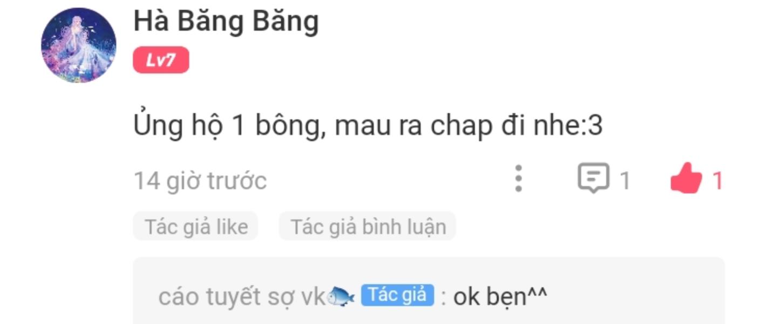
Task: Tap the "^^" emoticon ending the reply
Action: 537,293
